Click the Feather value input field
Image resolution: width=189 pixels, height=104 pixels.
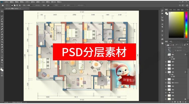coord(29,5)
